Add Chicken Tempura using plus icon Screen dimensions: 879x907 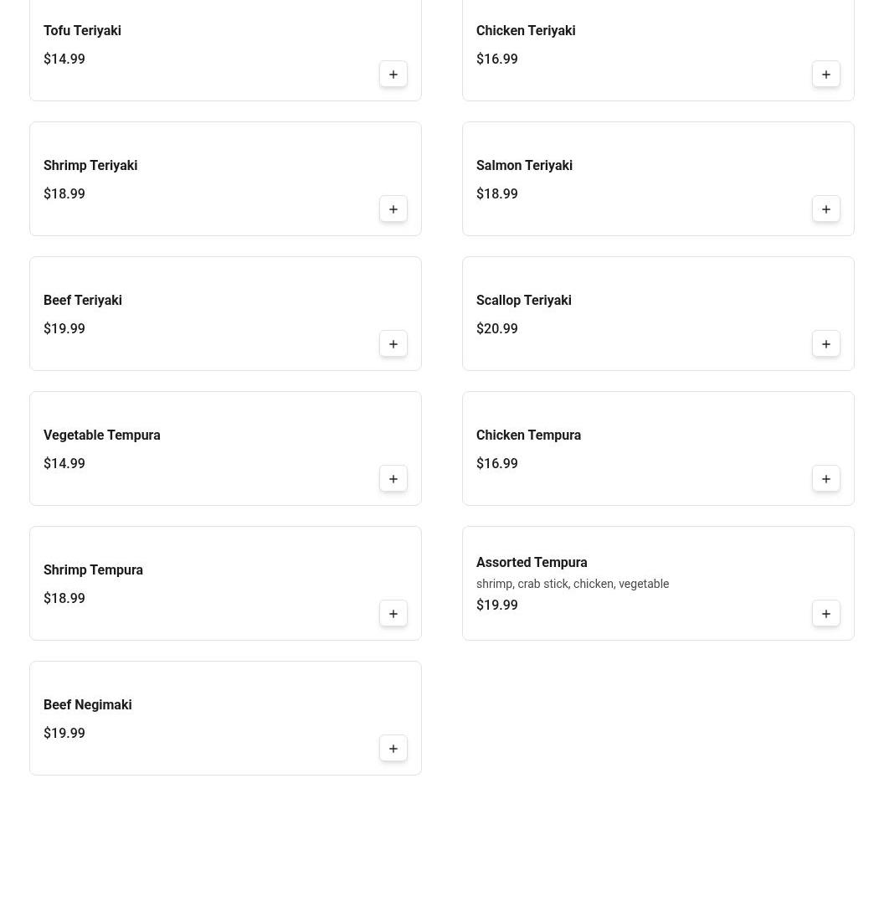pos(825,478)
